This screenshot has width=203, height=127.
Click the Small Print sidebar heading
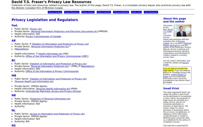tap(171, 88)
